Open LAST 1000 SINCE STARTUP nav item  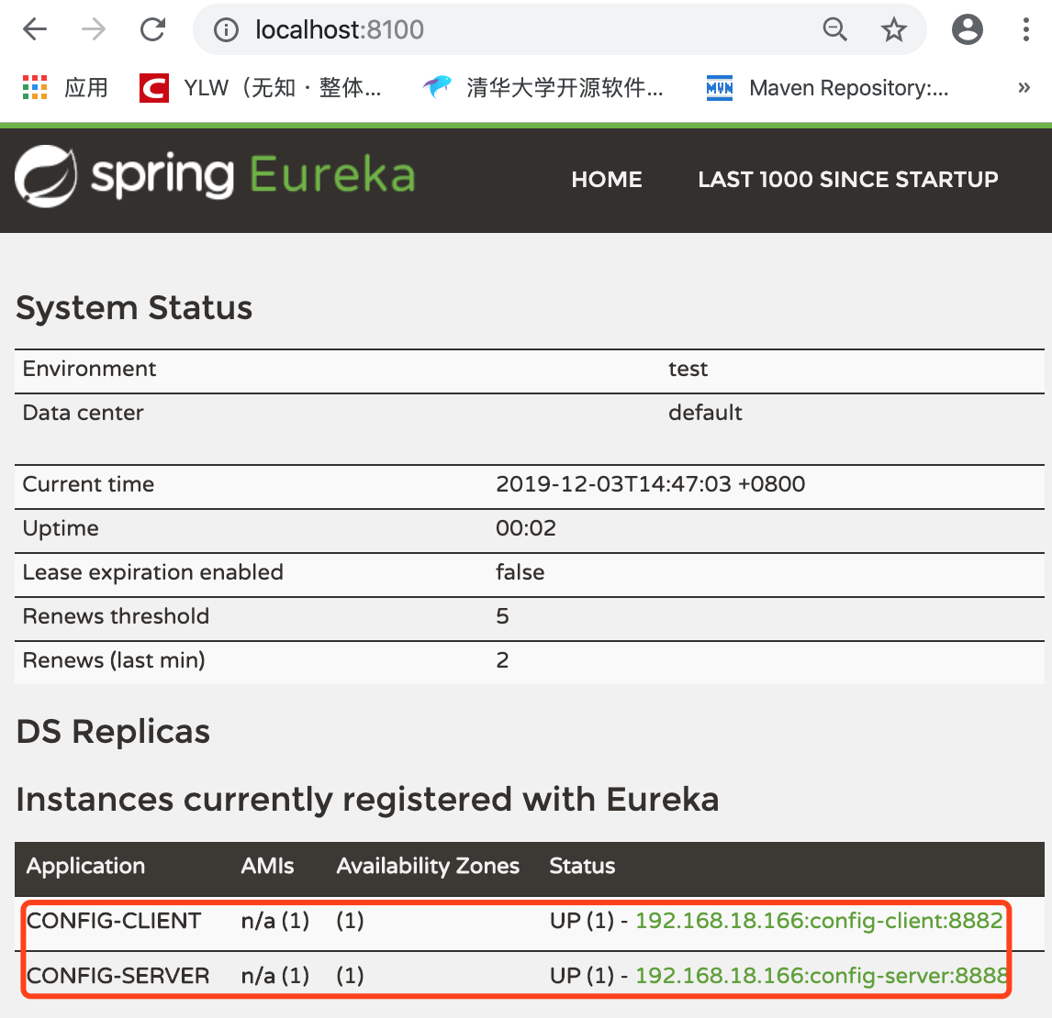click(x=848, y=180)
